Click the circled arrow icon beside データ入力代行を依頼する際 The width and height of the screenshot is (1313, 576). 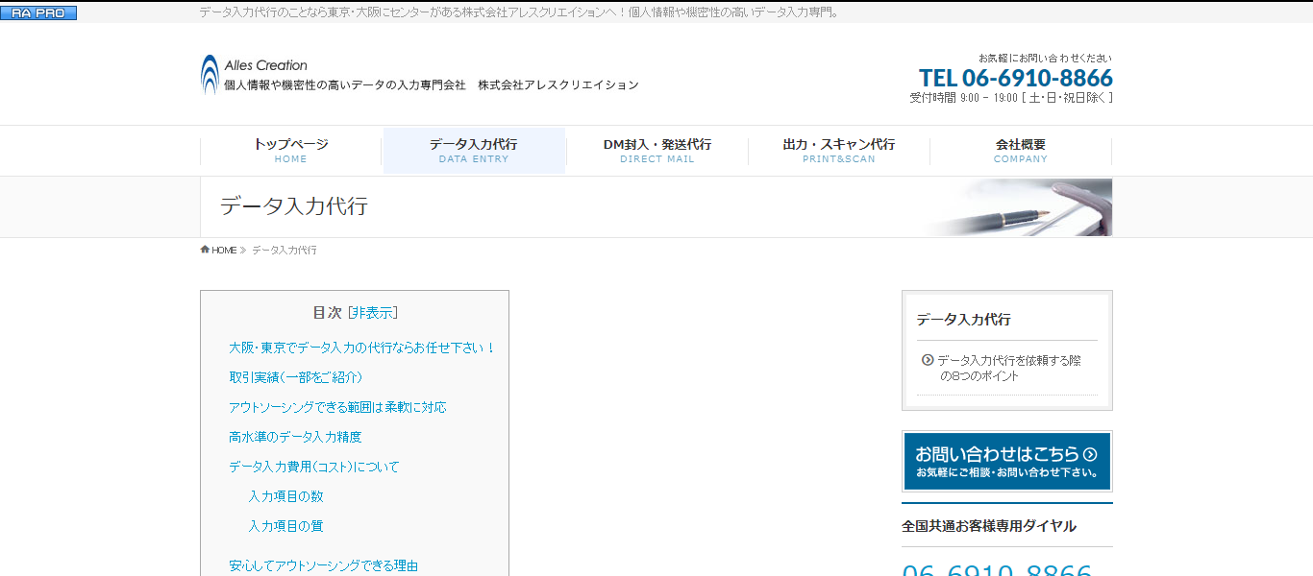928,360
